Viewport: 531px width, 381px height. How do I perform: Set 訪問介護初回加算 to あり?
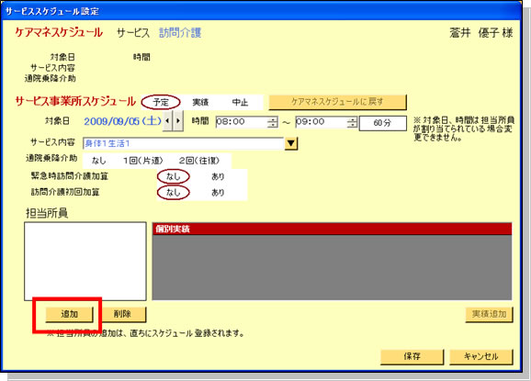(218, 192)
